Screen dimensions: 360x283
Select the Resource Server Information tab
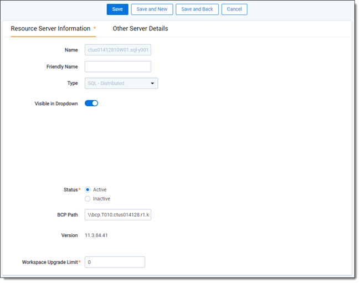click(x=50, y=28)
